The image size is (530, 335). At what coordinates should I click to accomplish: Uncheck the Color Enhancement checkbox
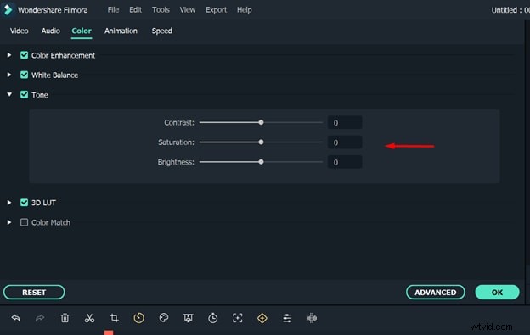(x=24, y=55)
